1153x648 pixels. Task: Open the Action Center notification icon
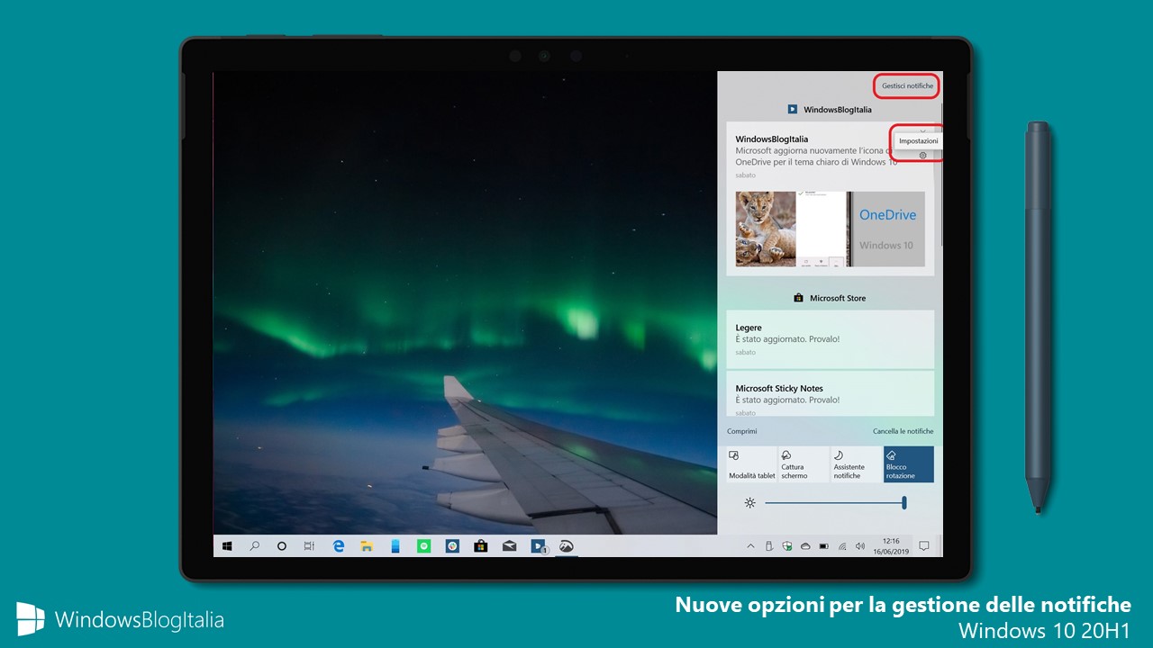click(923, 545)
